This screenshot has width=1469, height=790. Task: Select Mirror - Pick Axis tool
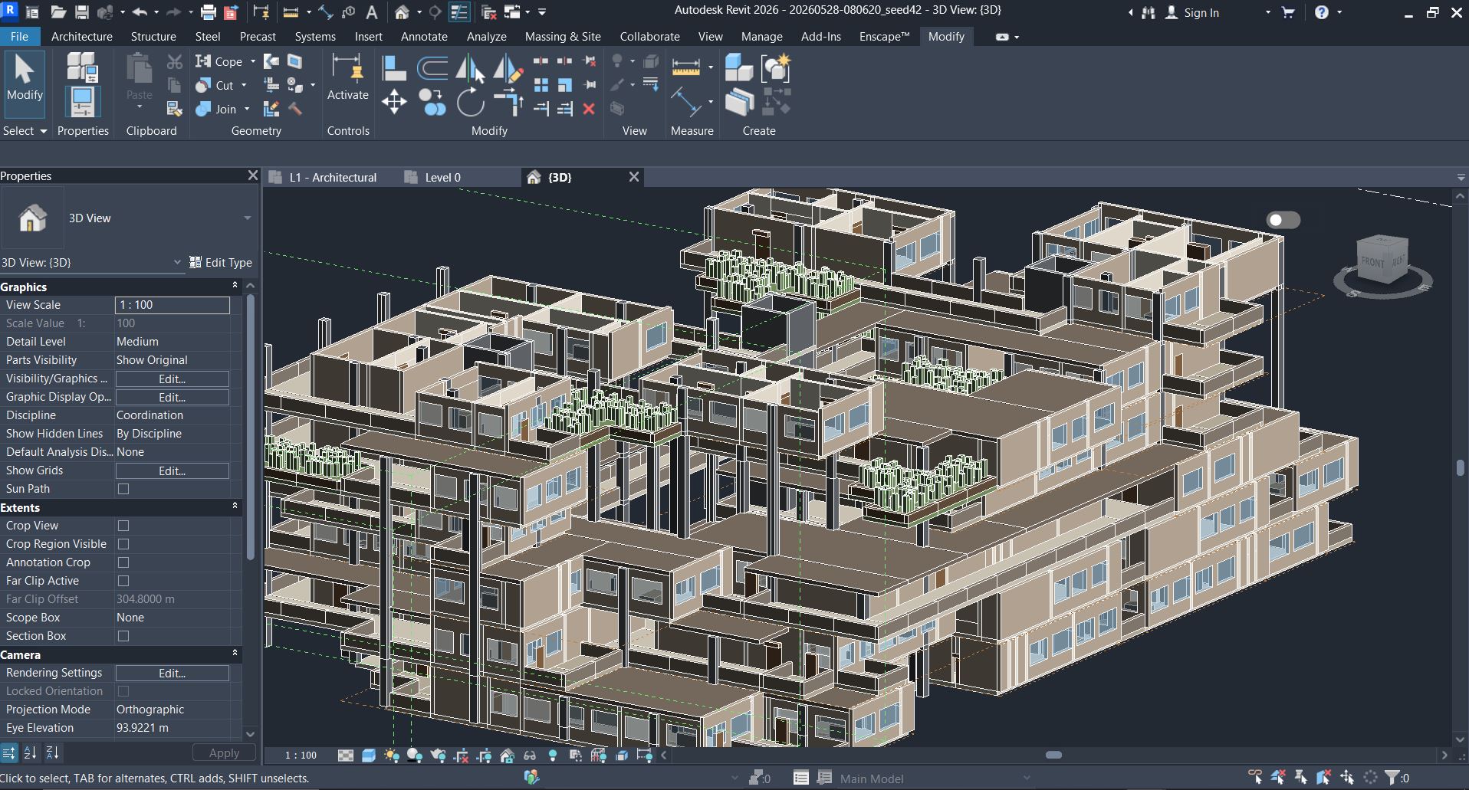470,68
